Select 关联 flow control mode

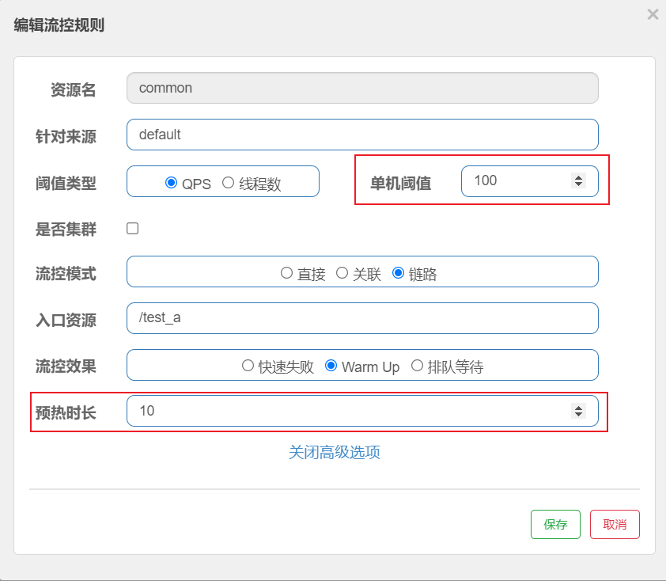tap(342, 273)
